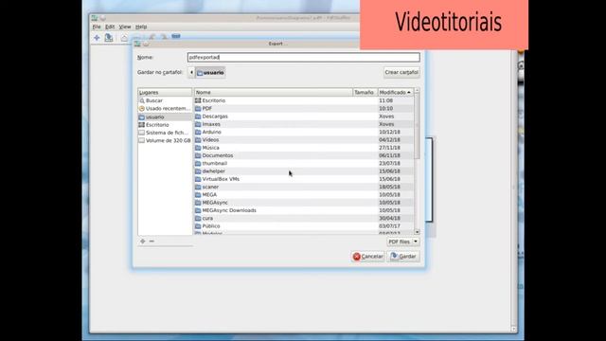
Task: Select the Imaxes folder row
Action: [x=303, y=124]
